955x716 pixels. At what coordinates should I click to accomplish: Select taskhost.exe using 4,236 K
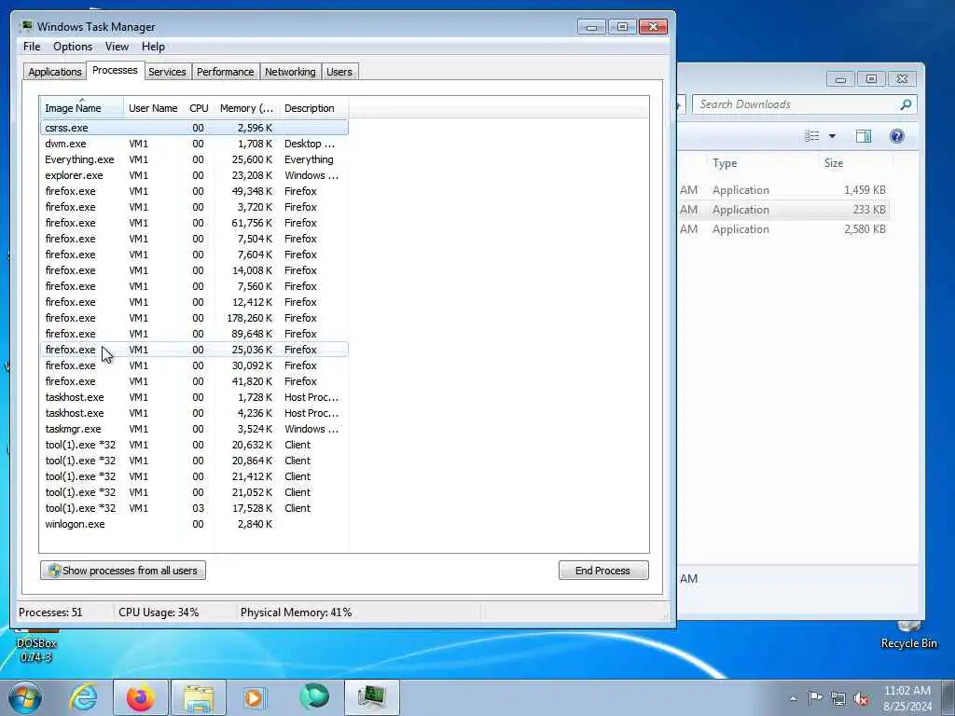click(x=194, y=413)
